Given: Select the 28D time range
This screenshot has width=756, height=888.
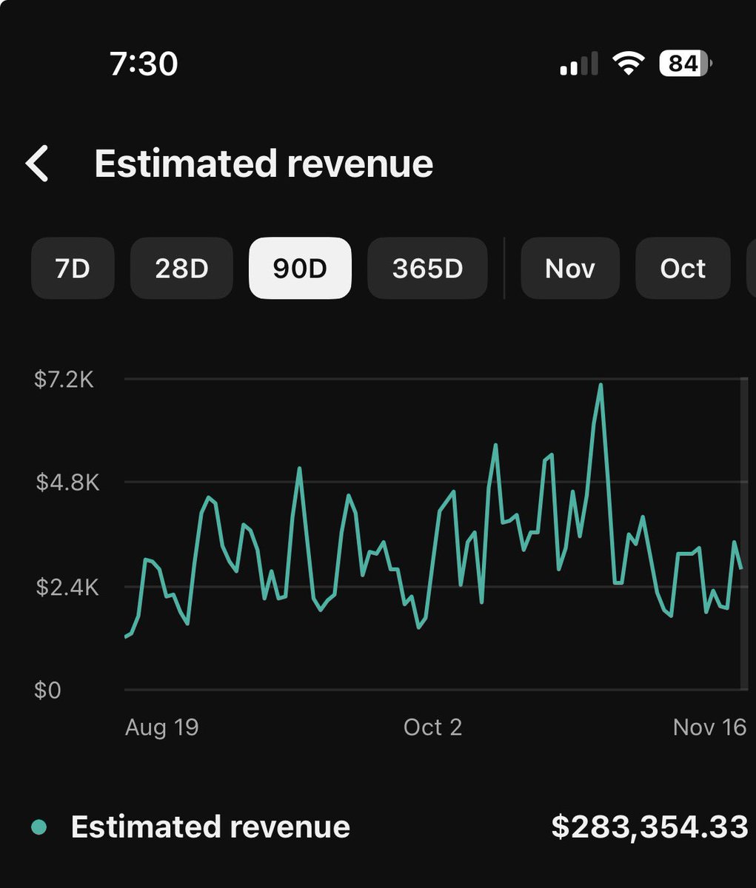Looking at the screenshot, I should pos(181,268).
